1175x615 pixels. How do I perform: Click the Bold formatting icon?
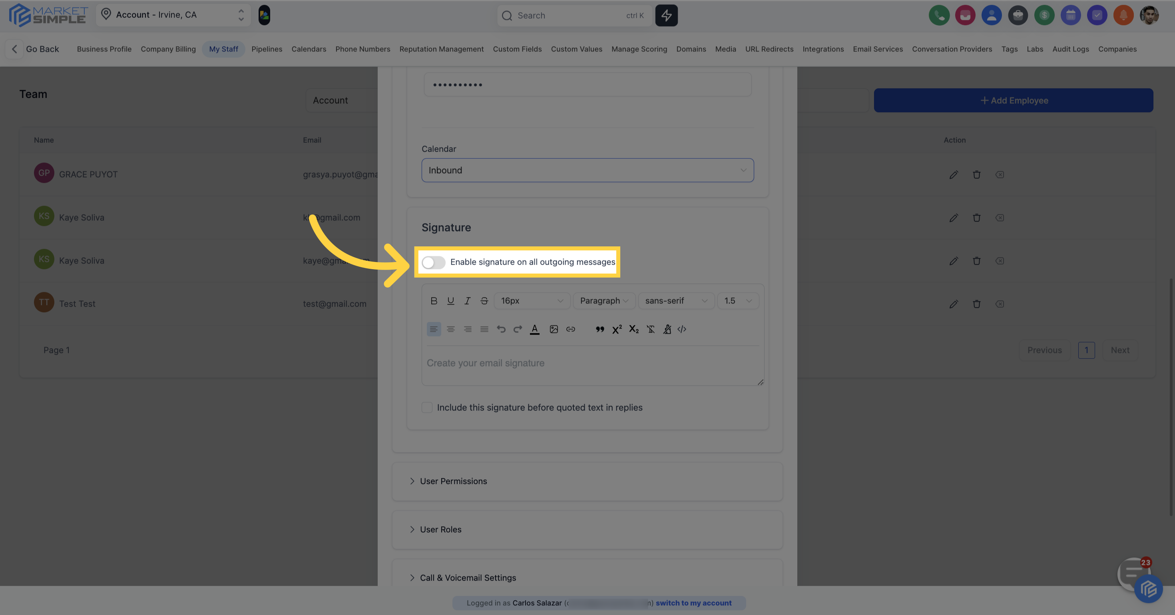pyautogui.click(x=434, y=300)
